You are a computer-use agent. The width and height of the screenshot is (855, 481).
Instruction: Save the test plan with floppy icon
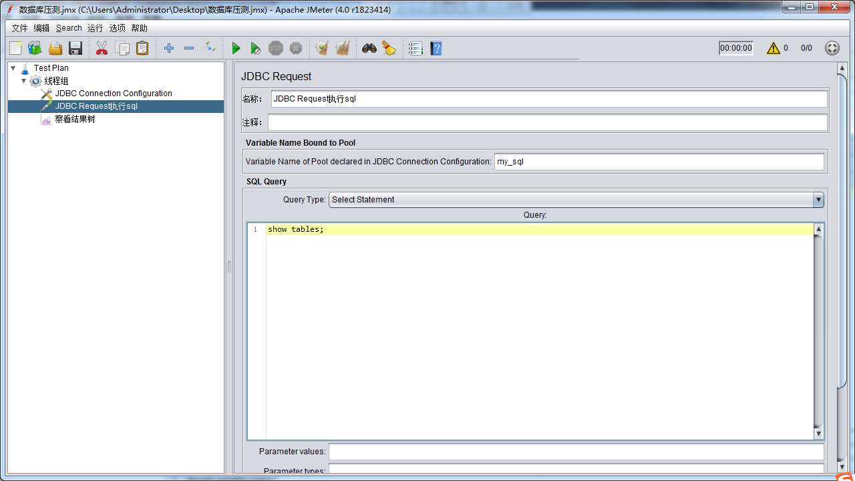pos(75,48)
